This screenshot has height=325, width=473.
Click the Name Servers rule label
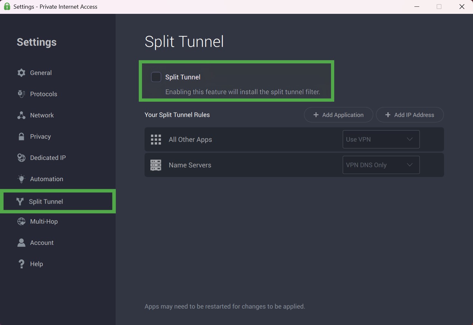[190, 165]
